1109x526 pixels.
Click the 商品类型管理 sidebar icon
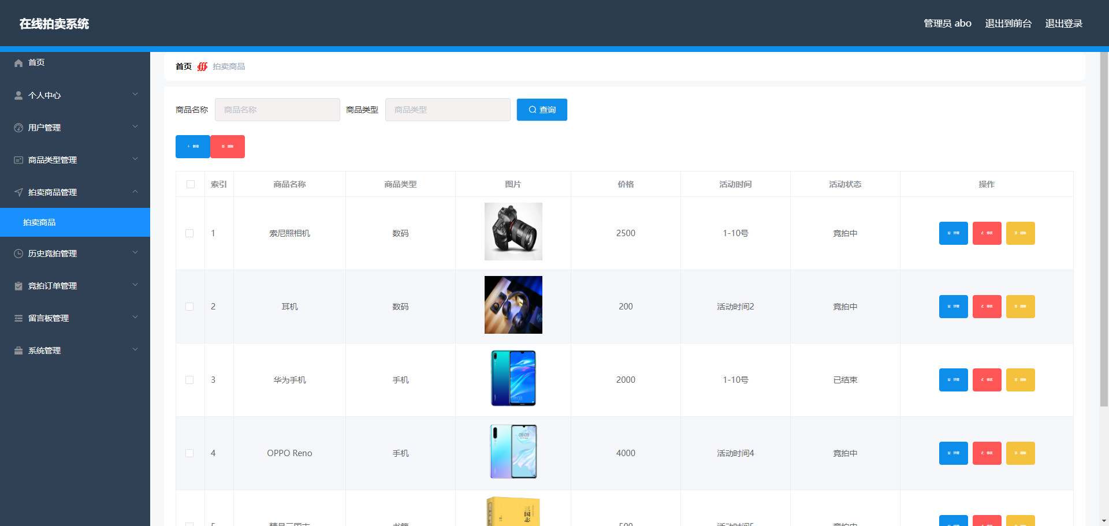[x=18, y=160]
